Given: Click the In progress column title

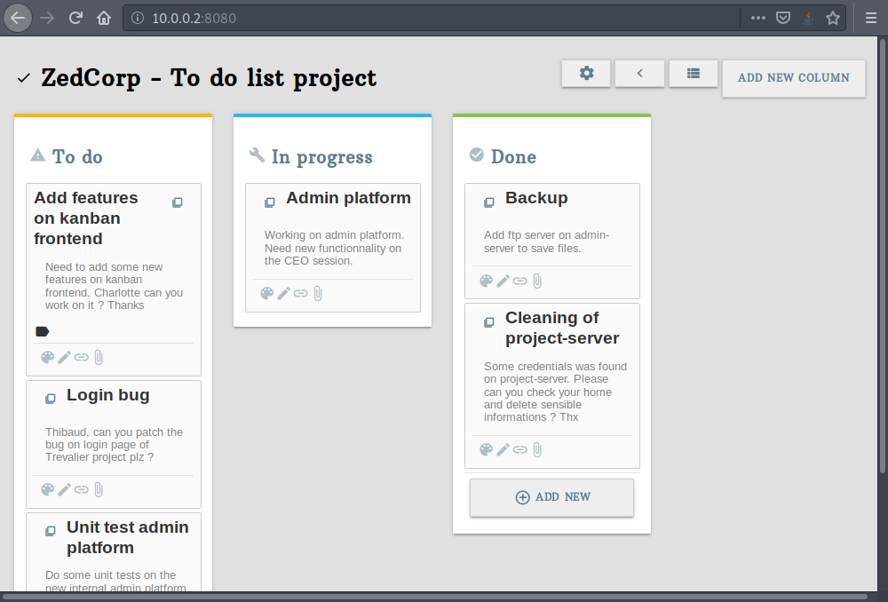Looking at the screenshot, I should [322, 157].
